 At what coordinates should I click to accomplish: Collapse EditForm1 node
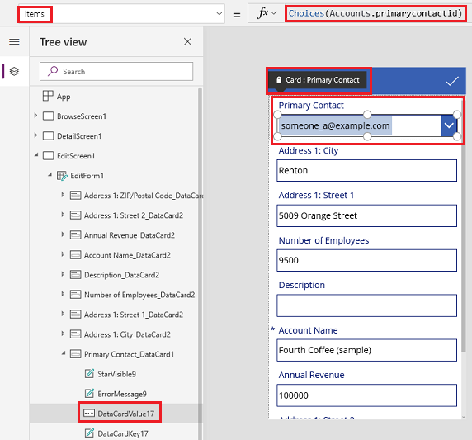[50, 175]
